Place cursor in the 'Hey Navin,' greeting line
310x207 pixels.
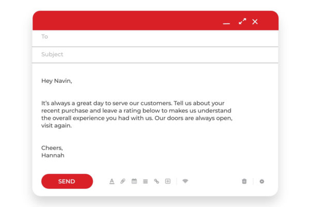pos(56,81)
